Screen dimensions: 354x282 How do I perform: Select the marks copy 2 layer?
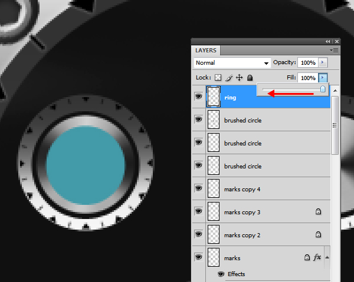pyautogui.click(x=261, y=234)
